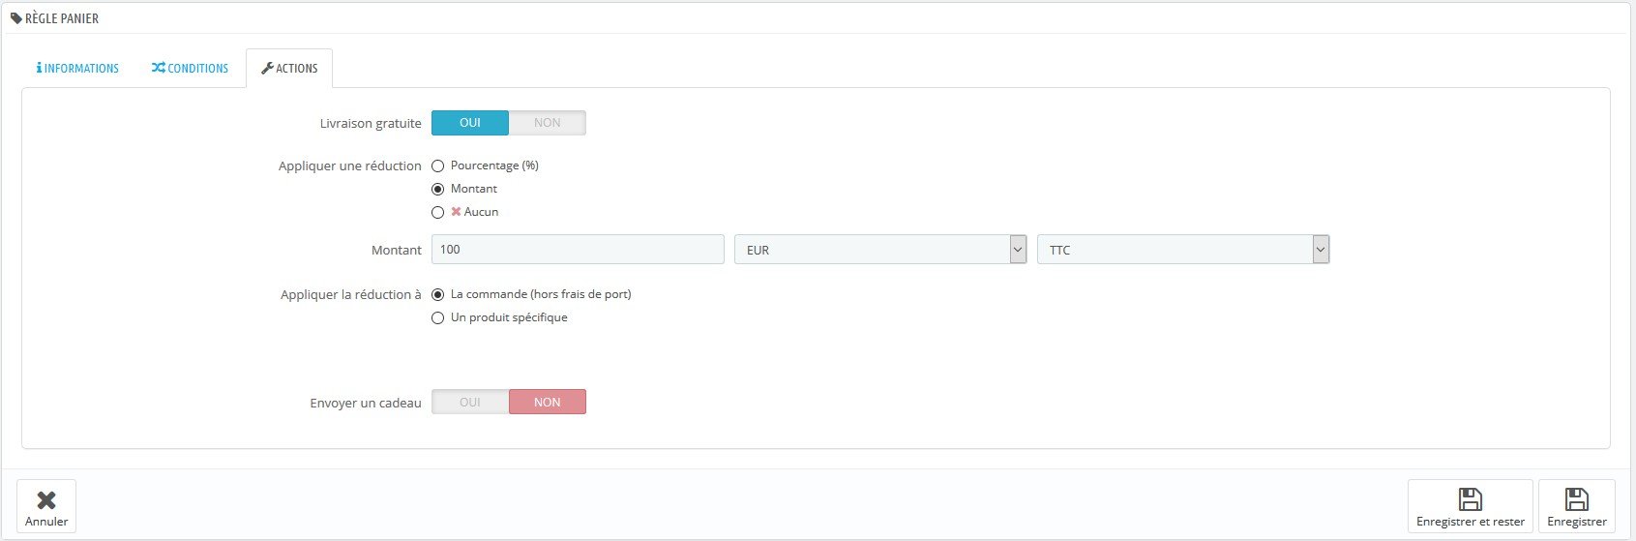The width and height of the screenshot is (1636, 541).
Task: Click the Enregistrer save button
Action: point(1577,506)
